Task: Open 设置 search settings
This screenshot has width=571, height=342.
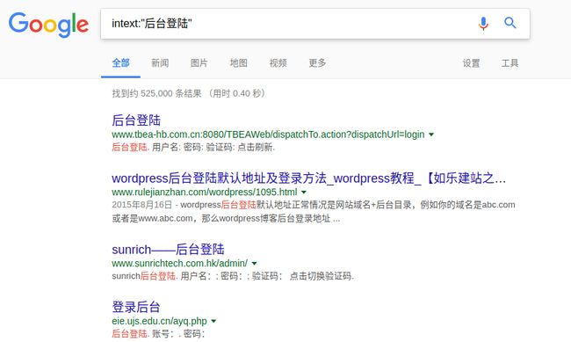Action: (x=471, y=63)
